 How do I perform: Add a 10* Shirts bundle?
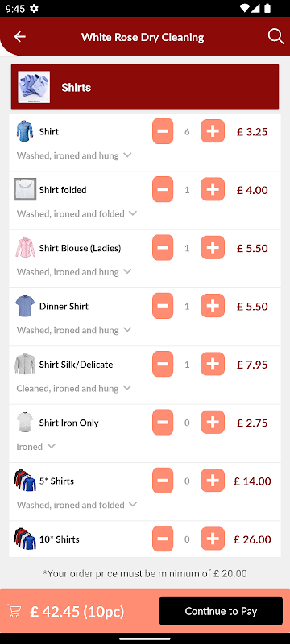point(213,539)
